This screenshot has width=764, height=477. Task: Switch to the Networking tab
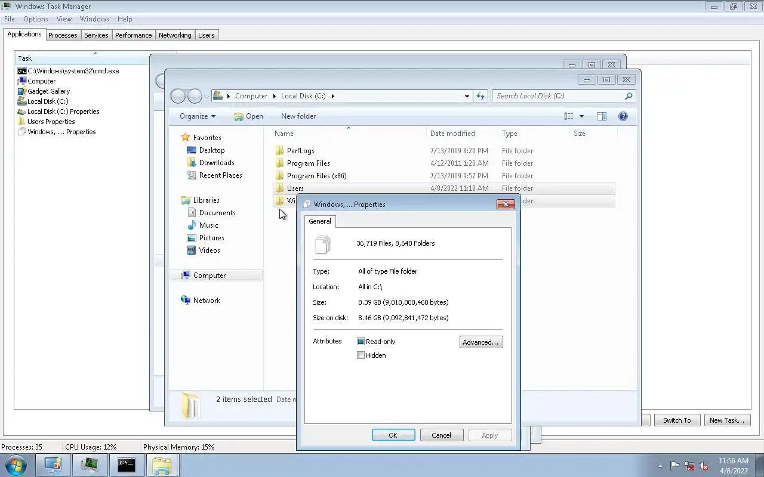click(175, 35)
